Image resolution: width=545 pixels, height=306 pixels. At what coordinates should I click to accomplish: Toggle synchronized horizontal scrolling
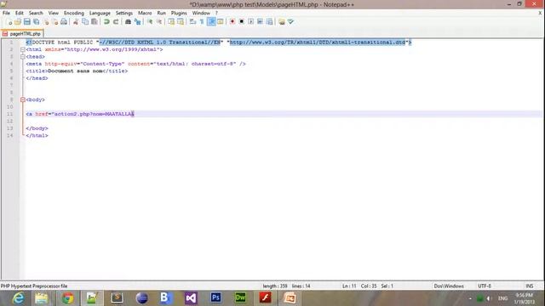click(x=181, y=22)
